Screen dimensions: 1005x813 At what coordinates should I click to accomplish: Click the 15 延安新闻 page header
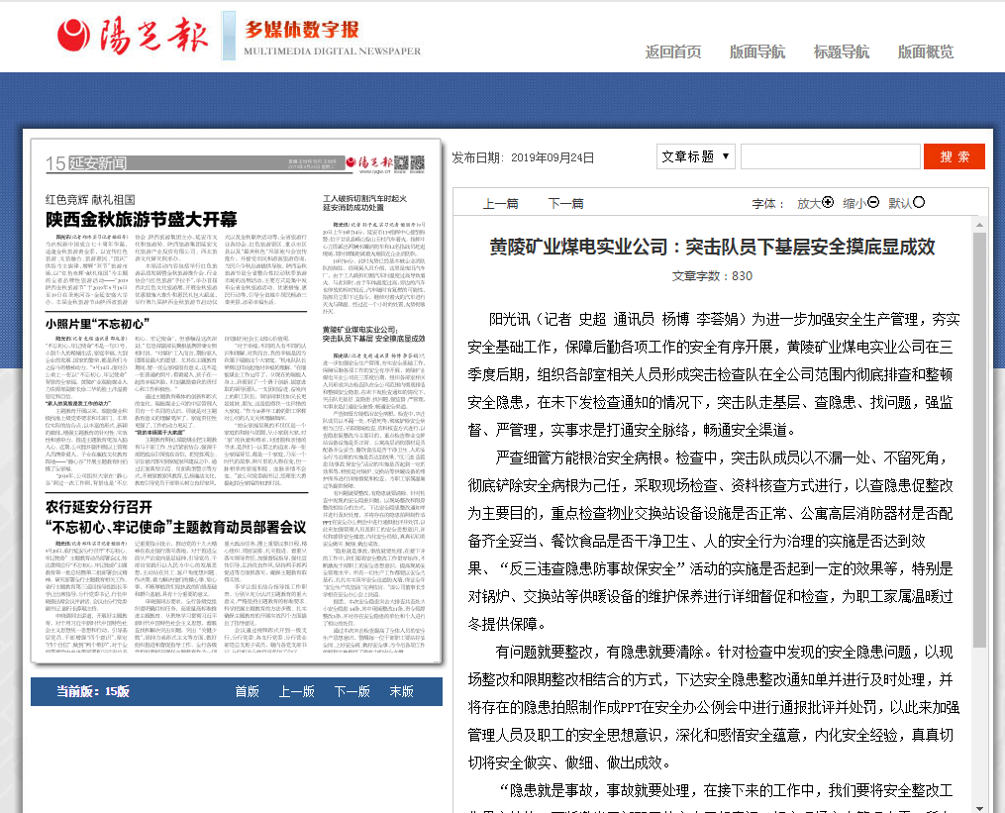pyautogui.click(x=86, y=163)
